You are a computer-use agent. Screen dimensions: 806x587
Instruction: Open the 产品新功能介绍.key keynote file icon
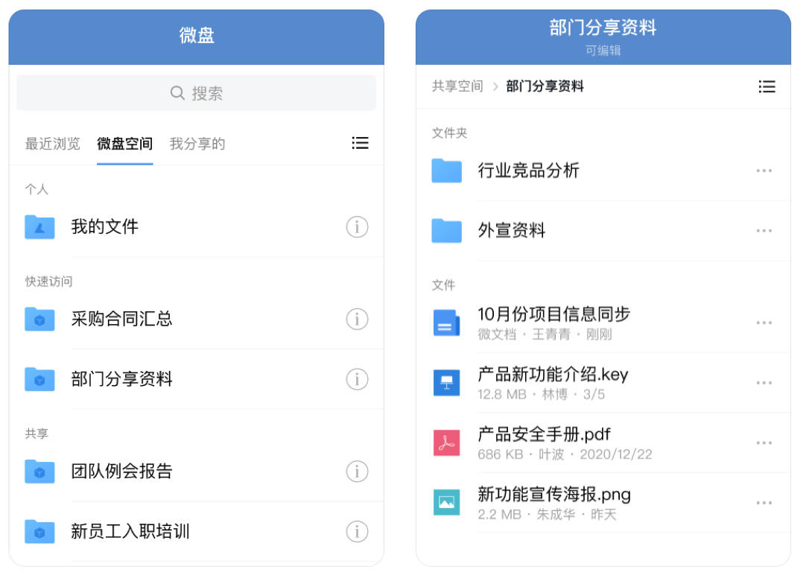tap(447, 383)
